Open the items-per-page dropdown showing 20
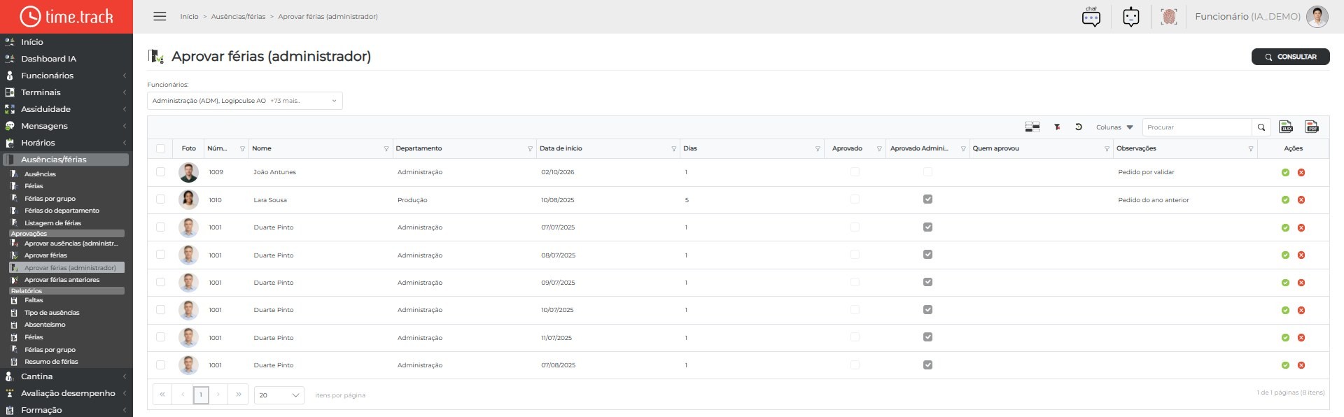This screenshot has width=1344, height=417. [279, 395]
